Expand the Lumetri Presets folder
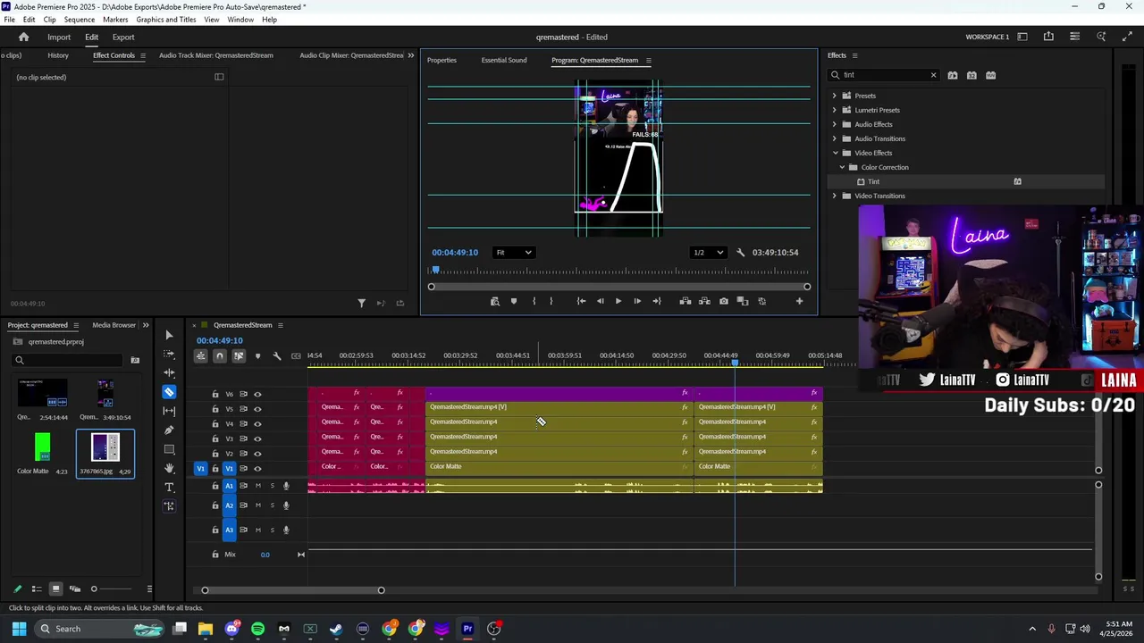1144x643 pixels. pyautogui.click(x=835, y=110)
